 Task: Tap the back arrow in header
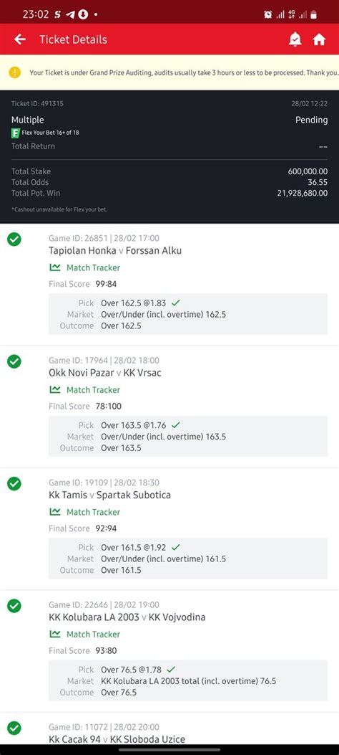coord(20,39)
